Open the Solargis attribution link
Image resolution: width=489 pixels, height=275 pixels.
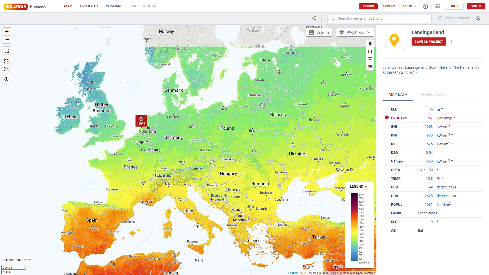click(x=333, y=273)
